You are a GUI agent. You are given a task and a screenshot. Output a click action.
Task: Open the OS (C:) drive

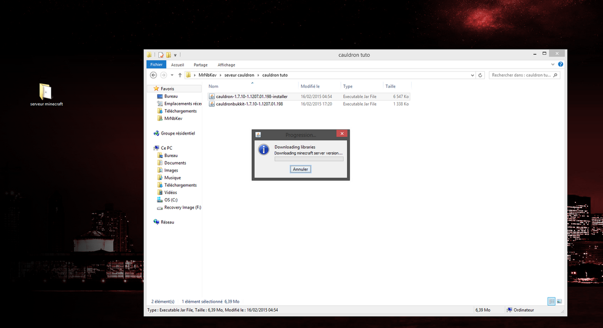coord(171,200)
